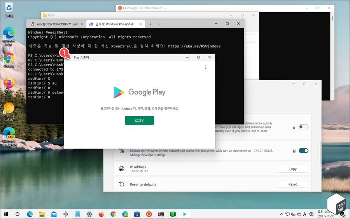
Task: Click the Reset button for defaults
Action: click(292, 184)
